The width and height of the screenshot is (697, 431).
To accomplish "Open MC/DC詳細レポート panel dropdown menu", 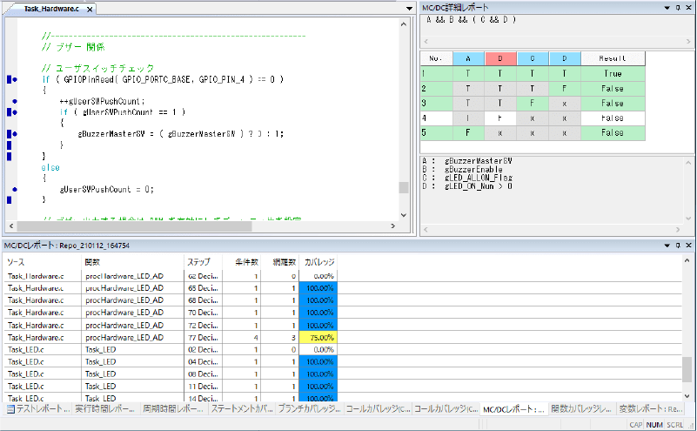I will click(666, 8).
